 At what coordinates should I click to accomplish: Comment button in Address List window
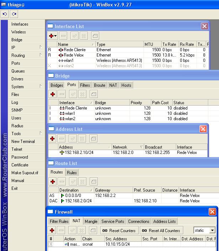coord(93,139)
